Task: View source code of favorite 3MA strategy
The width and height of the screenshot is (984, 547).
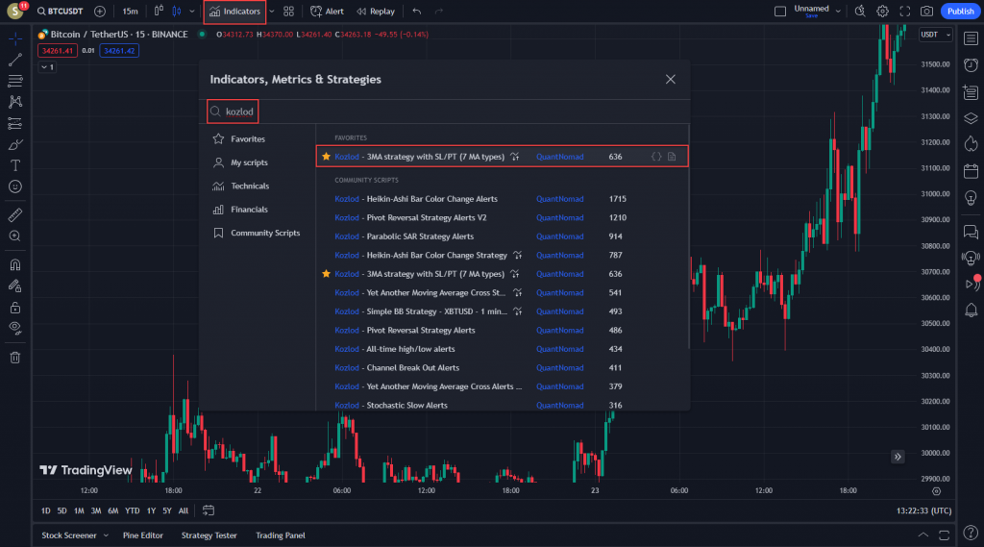Action: tap(655, 157)
